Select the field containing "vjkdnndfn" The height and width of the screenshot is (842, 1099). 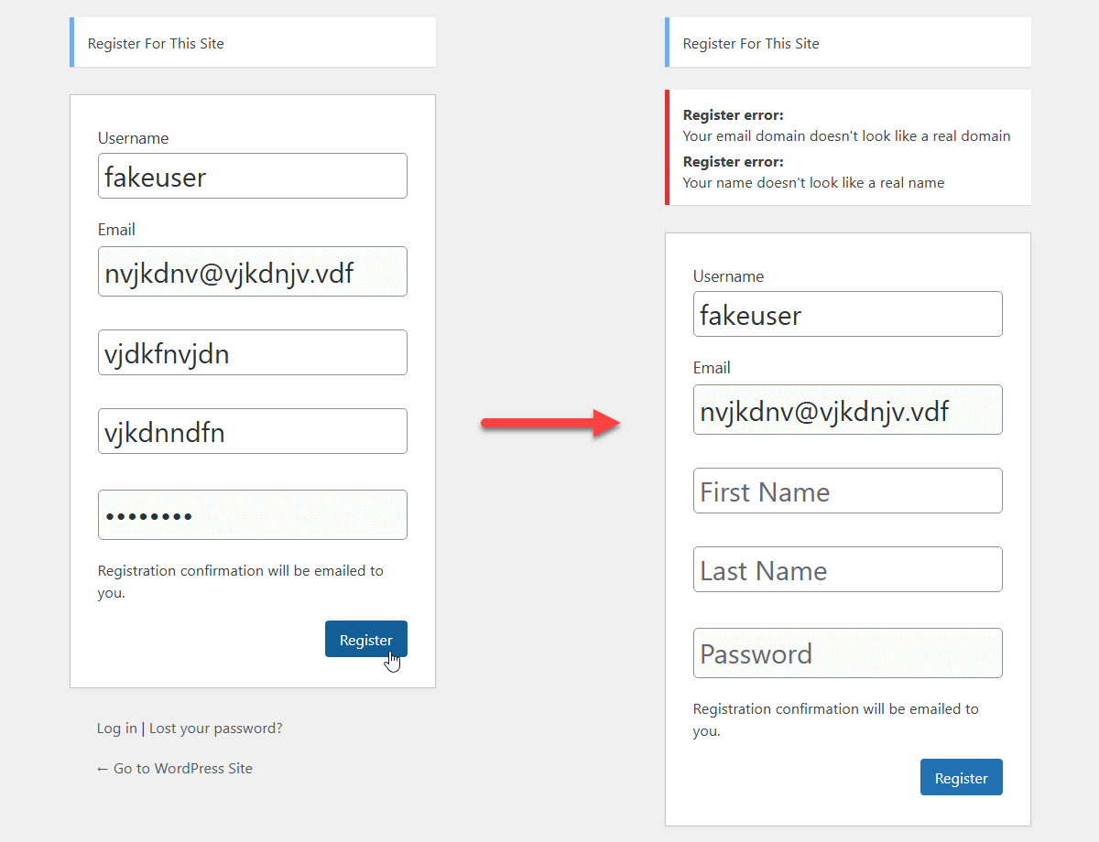pyautogui.click(x=252, y=431)
